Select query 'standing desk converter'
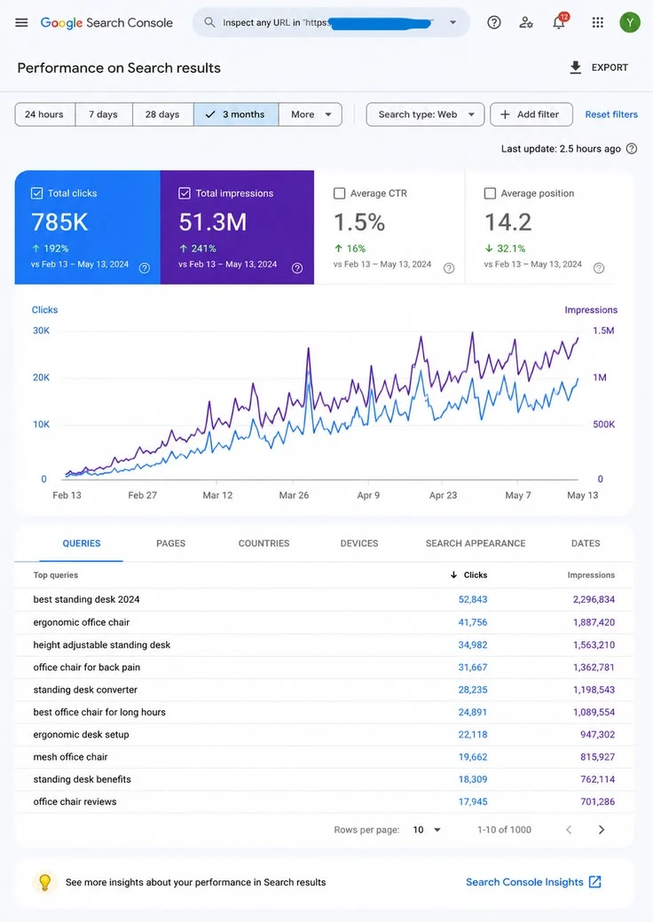This screenshot has width=653, height=922. 85,689
